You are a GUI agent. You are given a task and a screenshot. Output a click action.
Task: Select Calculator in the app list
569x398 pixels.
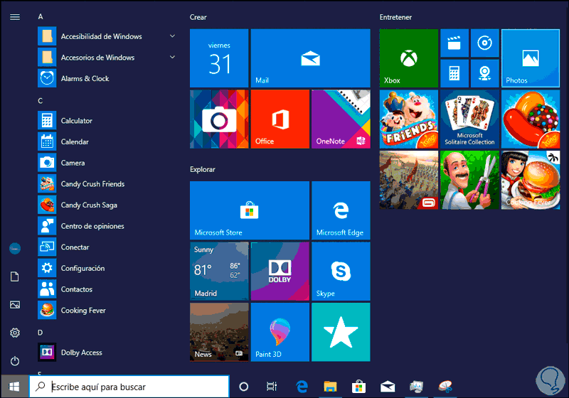77,121
